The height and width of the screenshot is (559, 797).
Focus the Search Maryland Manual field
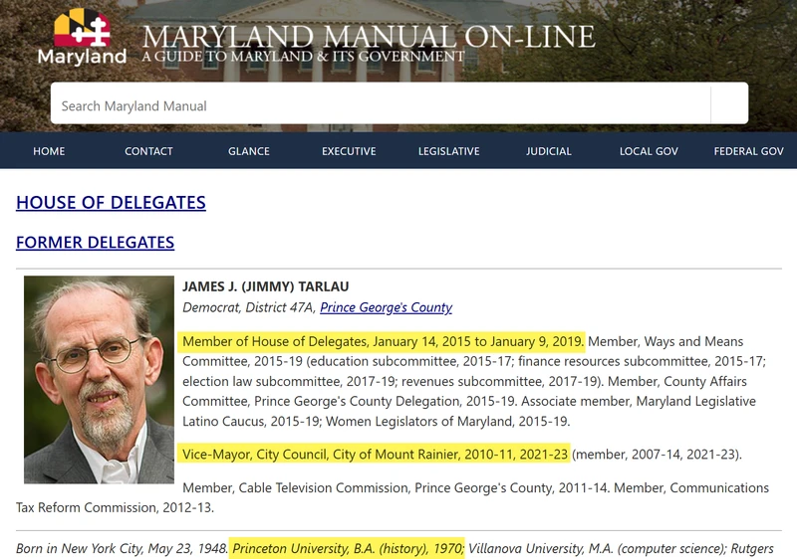pos(381,105)
